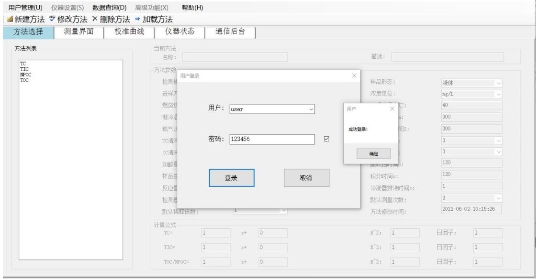Select NPOC in the method list
The width and height of the screenshot is (537, 279).
pos(24,75)
